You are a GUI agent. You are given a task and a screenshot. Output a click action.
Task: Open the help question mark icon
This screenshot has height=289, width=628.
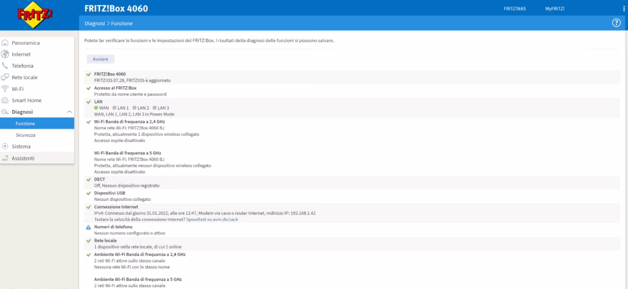click(616, 23)
